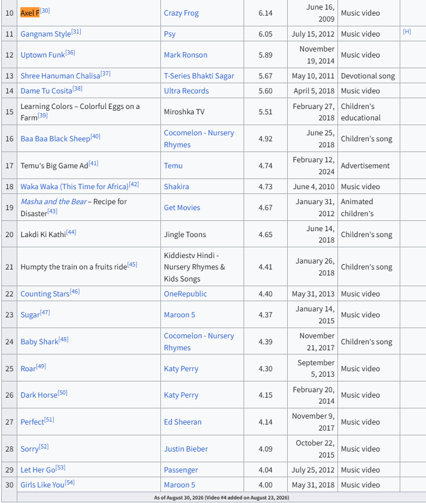Screen dimensions: 426x503
Task: Open the Gangnam Style article link
Action: 45,34
